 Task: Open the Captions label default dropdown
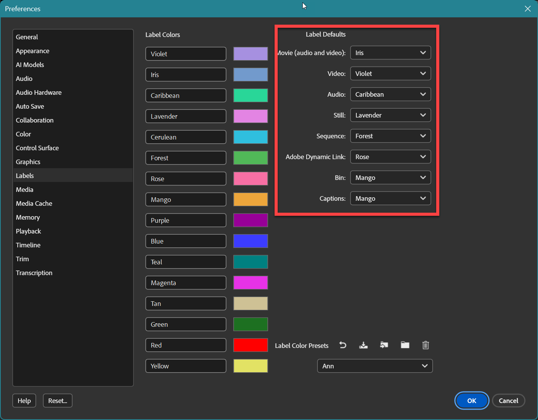(390, 198)
